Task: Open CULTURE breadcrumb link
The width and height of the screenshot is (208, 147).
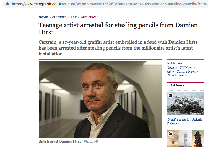Action: (x=59, y=17)
